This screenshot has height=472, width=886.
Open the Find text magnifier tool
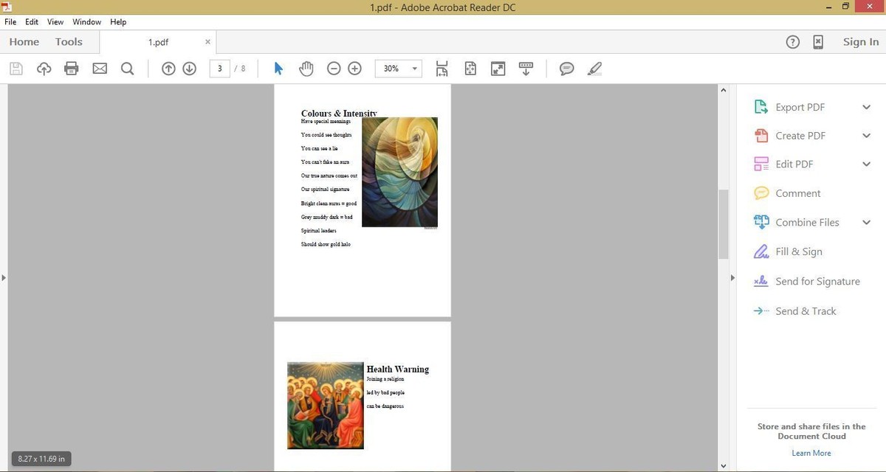(x=127, y=69)
